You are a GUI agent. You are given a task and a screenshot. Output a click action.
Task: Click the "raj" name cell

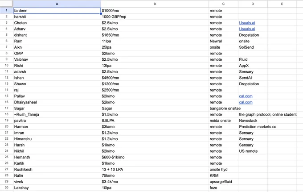point(57,90)
